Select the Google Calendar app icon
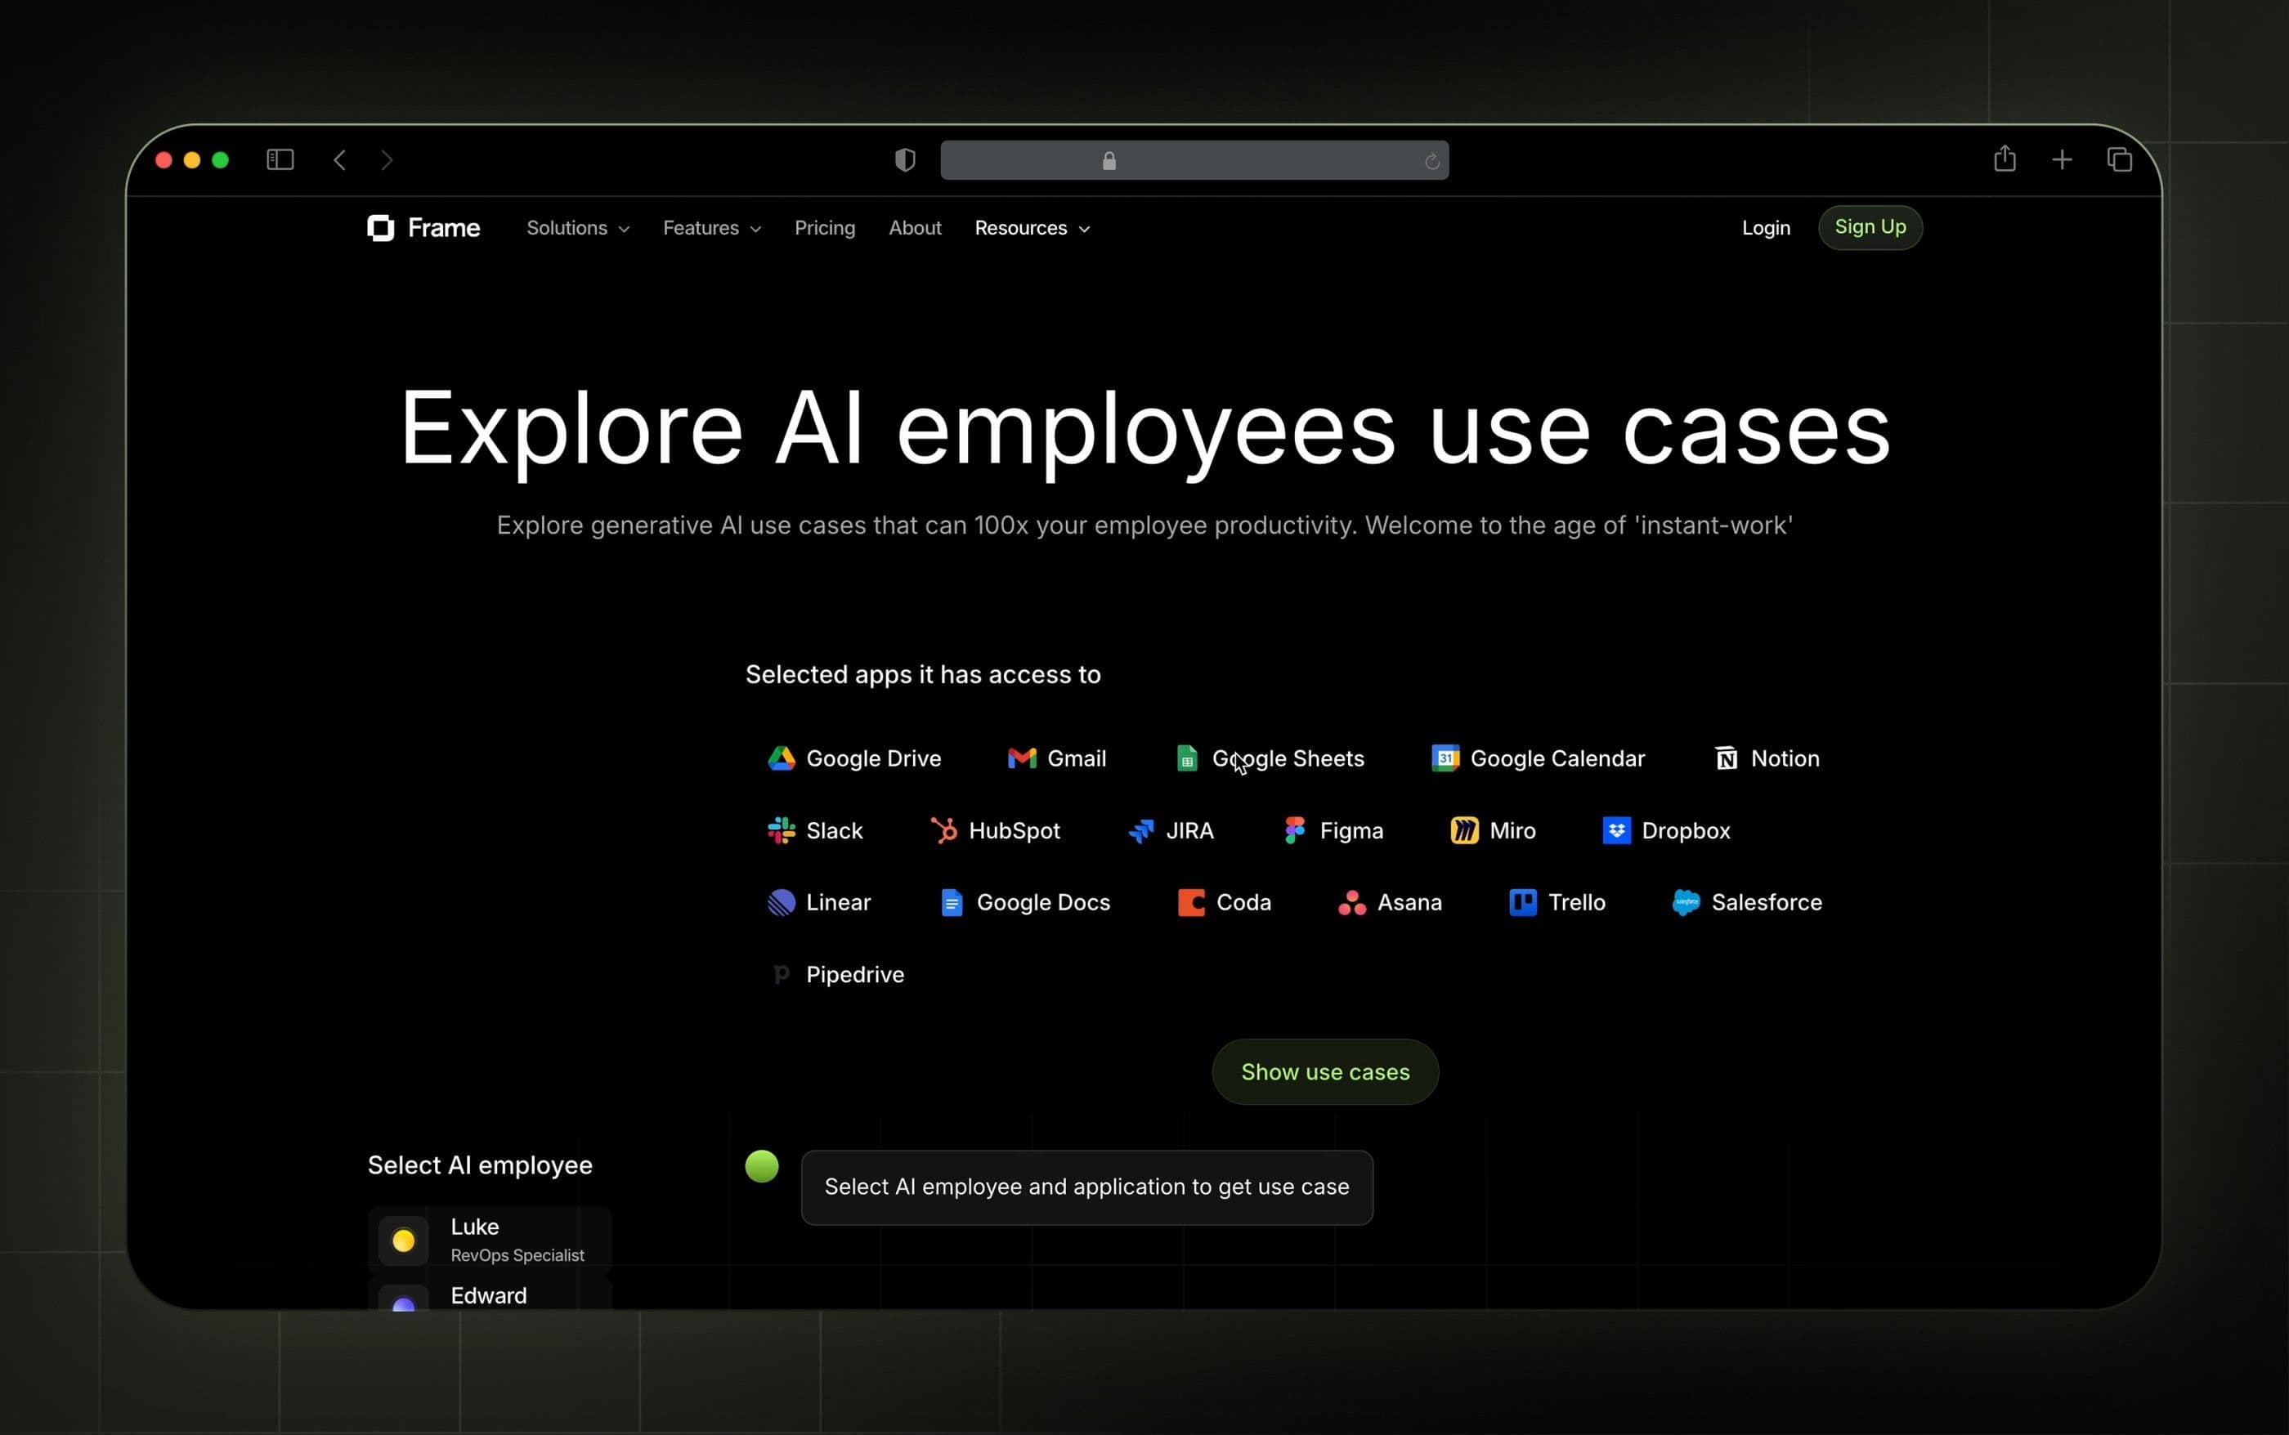The width and height of the screenshot is (2289, 1435). click(1445, 758)
